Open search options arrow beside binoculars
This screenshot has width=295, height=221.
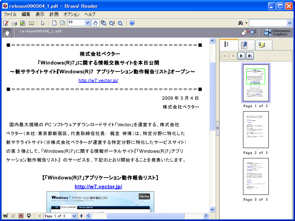[246, 23]
